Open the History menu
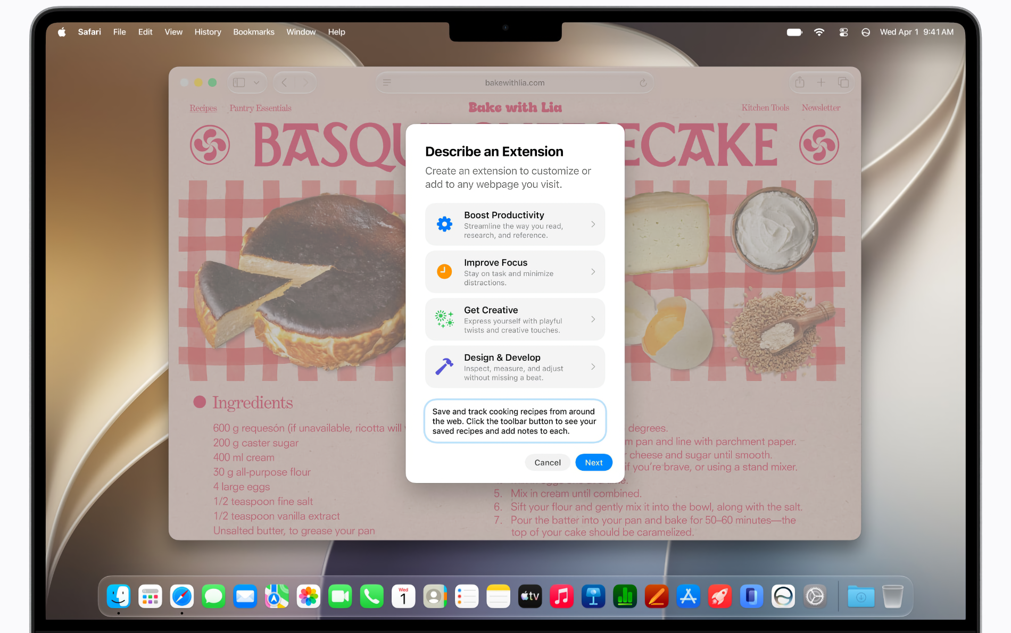Image resolution: width=1011 pixels, height=633 pixels. (208, 32)
